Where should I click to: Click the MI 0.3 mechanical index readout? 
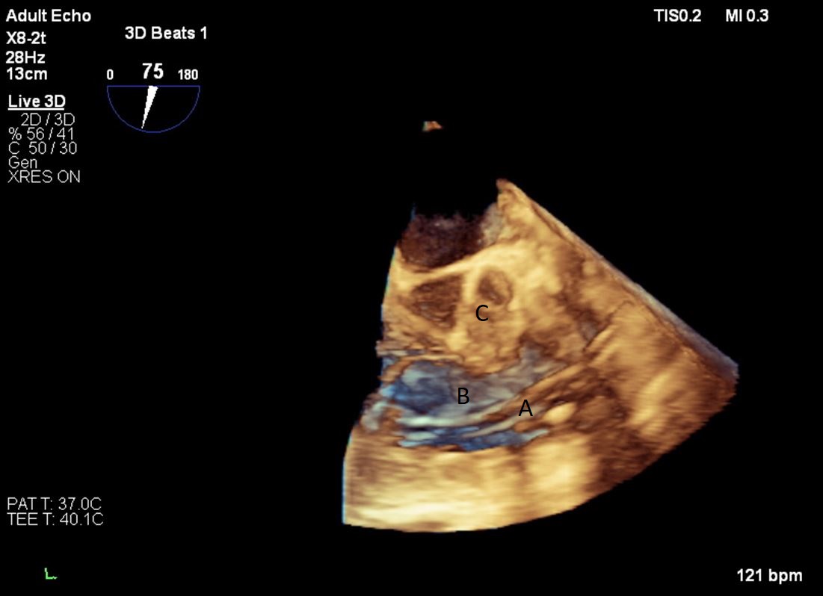click(x=746, y=16)
